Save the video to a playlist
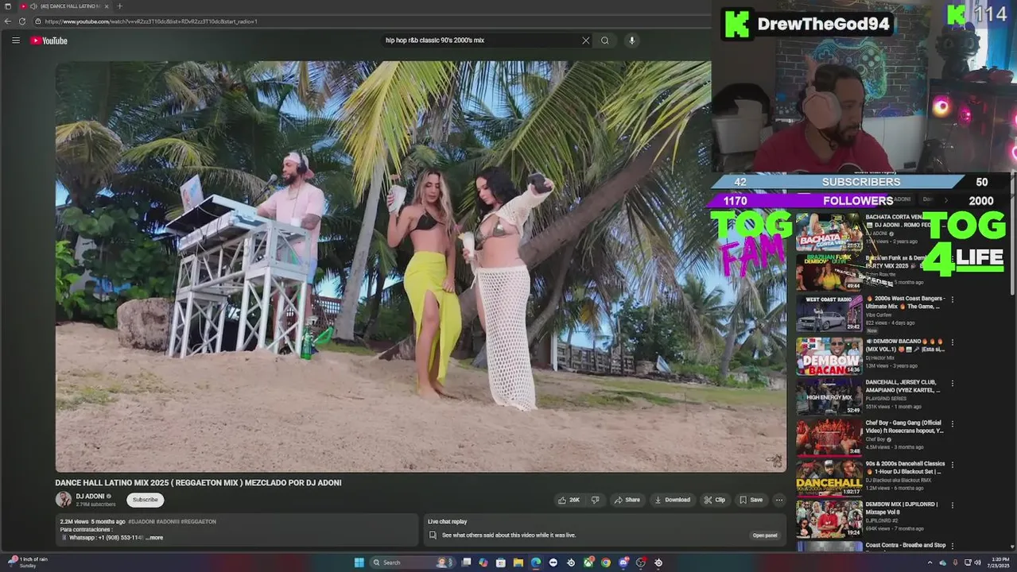The width and height of the screenshot is (1017, 572). click(751, 500)
